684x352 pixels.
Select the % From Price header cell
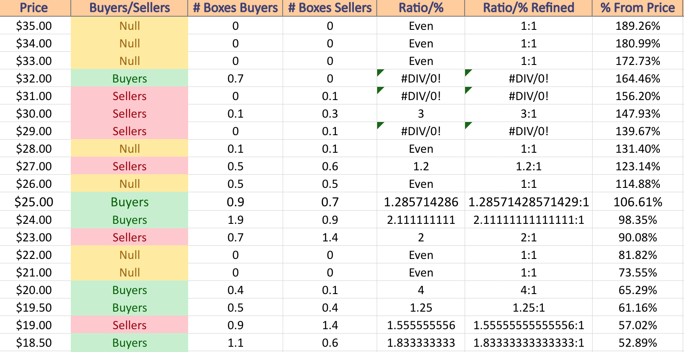pos(638,8)
